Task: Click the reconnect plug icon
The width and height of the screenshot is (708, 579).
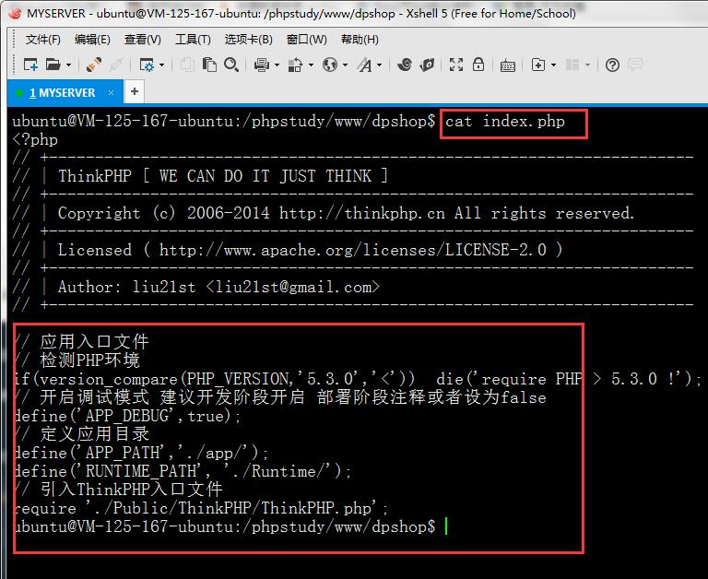Action: coord(93,65)
